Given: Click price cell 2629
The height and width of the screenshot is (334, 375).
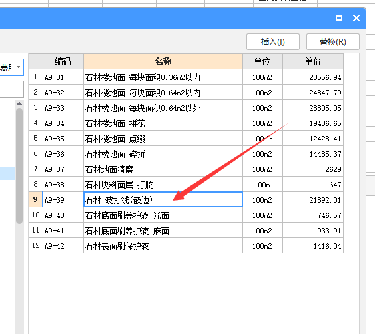Looking at the screenshot, I should click(313, 169).
